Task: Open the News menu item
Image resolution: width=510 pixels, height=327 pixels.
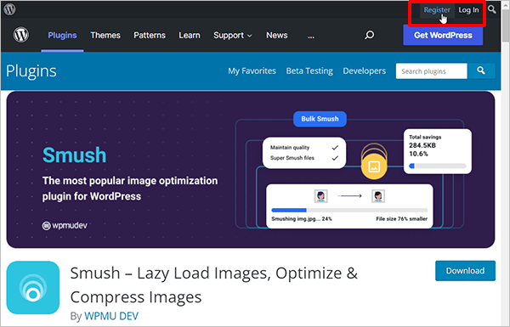Action: 277,35
